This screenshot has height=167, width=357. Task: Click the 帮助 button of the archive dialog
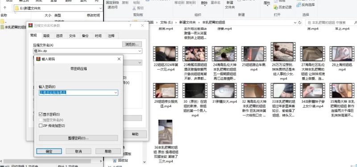(135, 134)
